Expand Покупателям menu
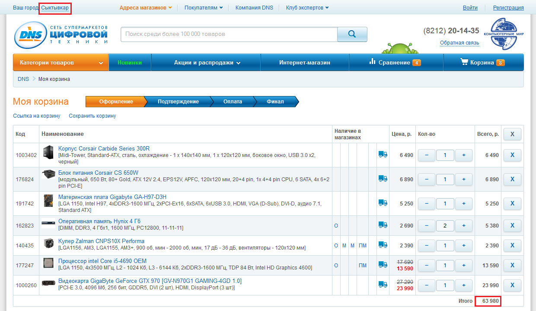 point(204,7)
